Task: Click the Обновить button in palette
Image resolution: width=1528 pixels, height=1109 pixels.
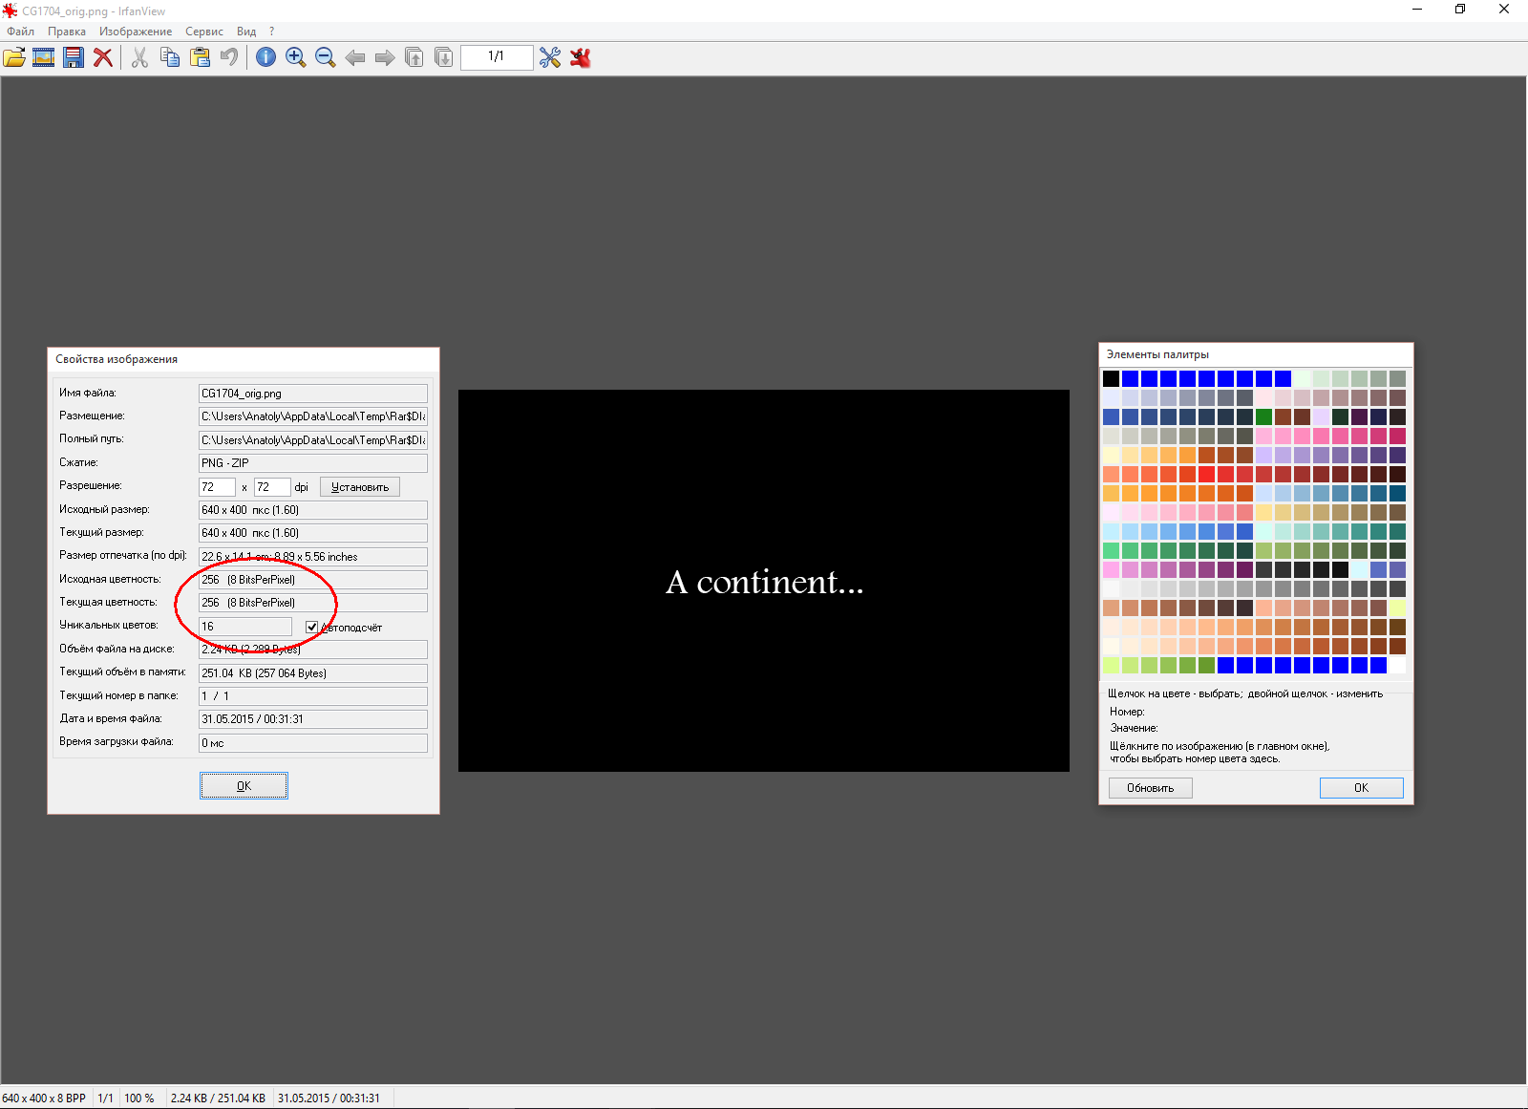Action: coord(1150,788)
